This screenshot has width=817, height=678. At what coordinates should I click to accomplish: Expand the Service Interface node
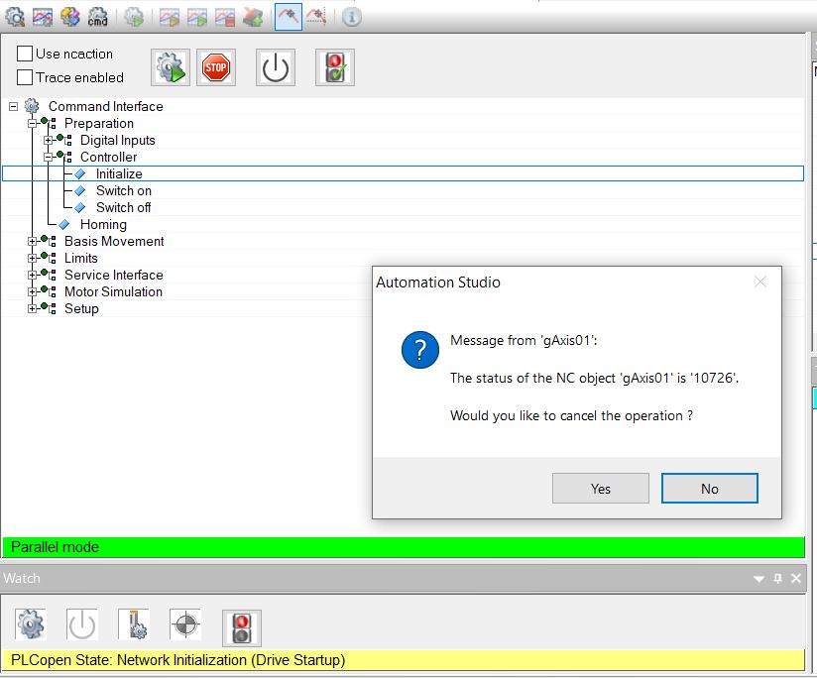(x=33, y=275)
